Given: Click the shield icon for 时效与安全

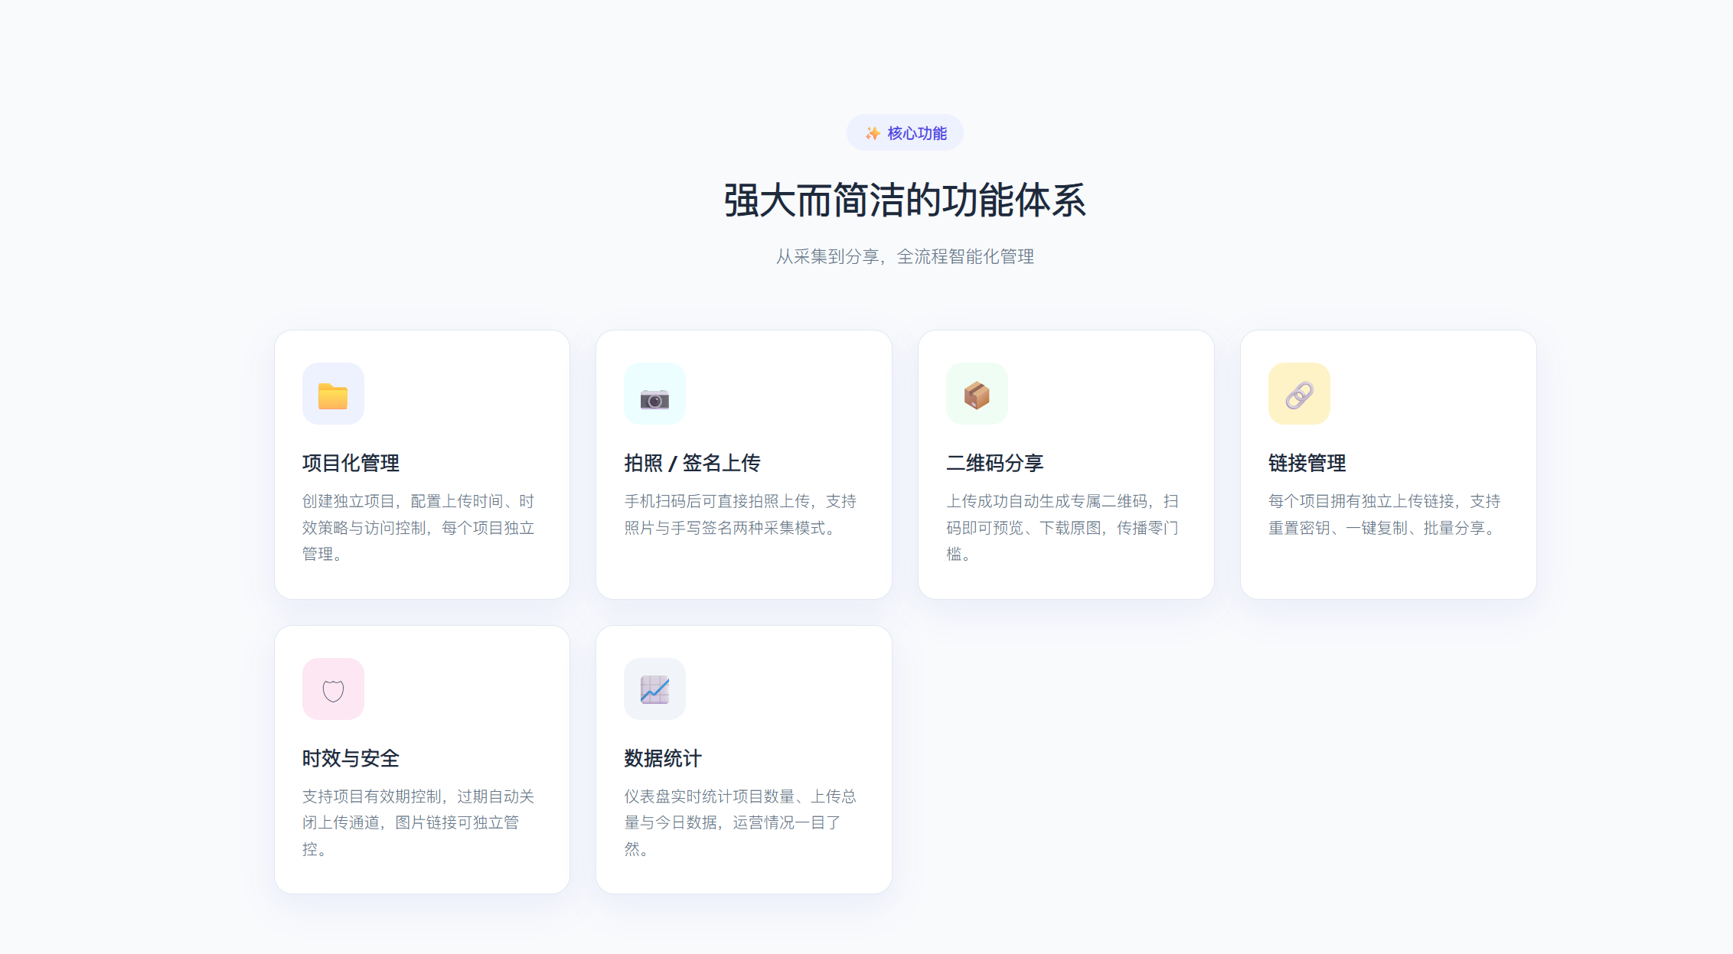Looking at the screenshot, I should click(x=333, y=689).
